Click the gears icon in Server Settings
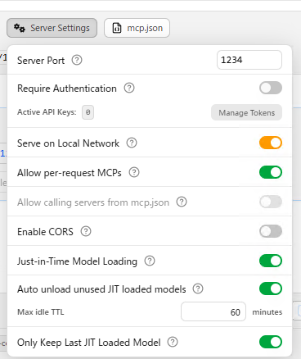301x359 pixels. click(x=20, y=28)
